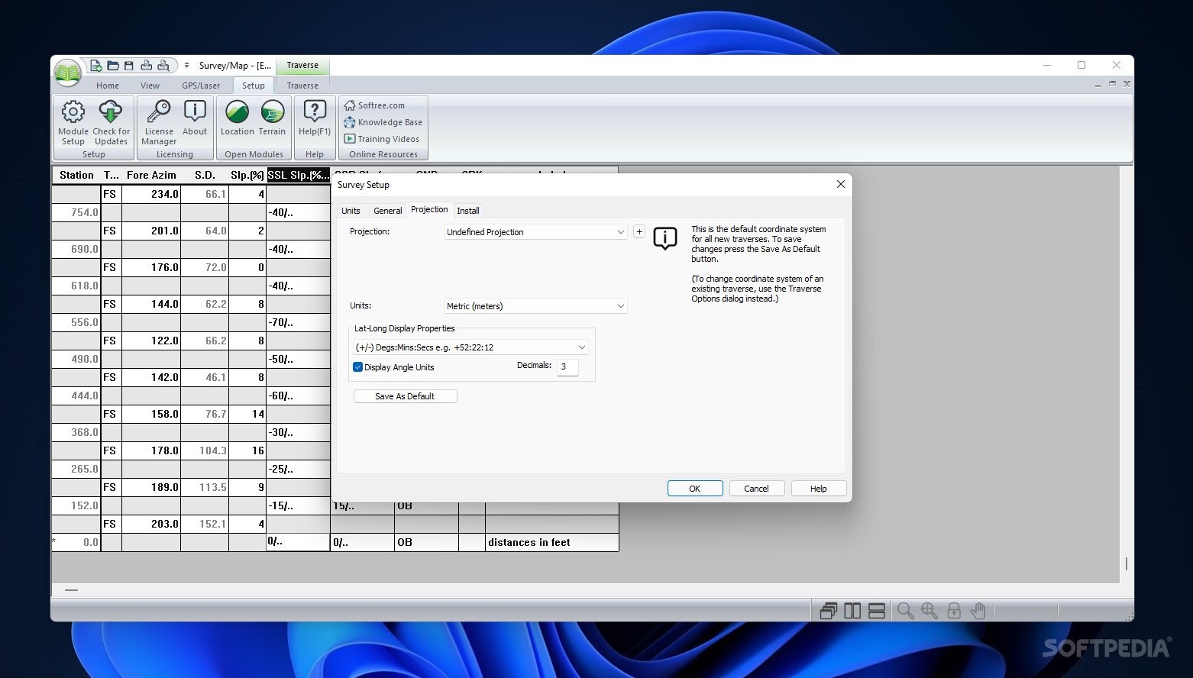Switch to the Install tab
This screenshot has width=1193, height=678.
[x=468, y=211]
